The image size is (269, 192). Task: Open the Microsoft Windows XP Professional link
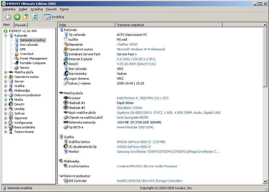click(141, 49)
